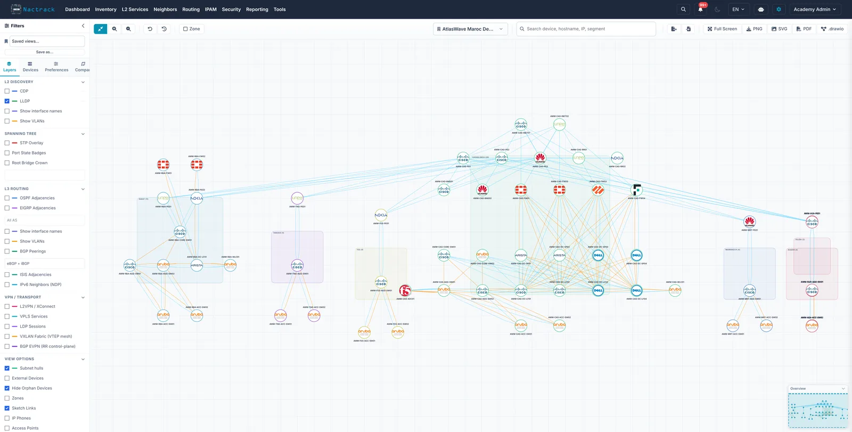852x432 pixels.
Task: Export the map as .drawio
Action: 832,29
